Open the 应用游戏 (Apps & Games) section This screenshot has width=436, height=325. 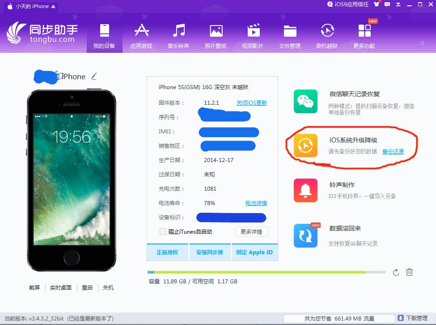pyautogui.click(x=141, y=36)
